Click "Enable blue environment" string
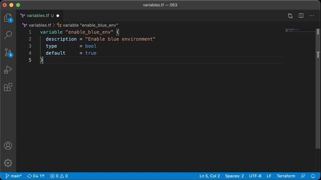The width and height of the screenshot is (321, 180). [x=120, y=39]
